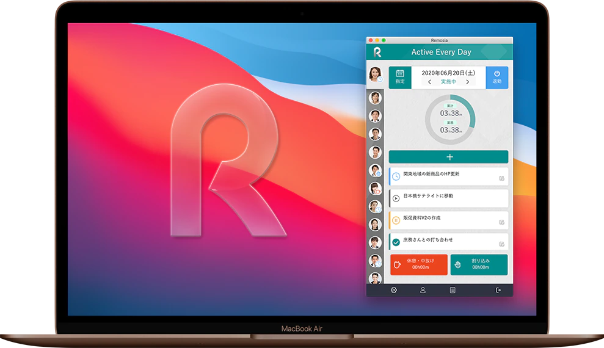Click the logout icon in bottom bar

click(x=498, y=290)
